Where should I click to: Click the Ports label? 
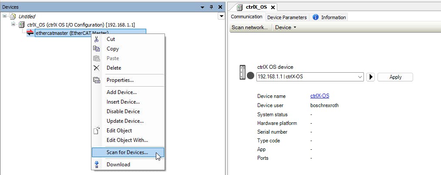263,158
